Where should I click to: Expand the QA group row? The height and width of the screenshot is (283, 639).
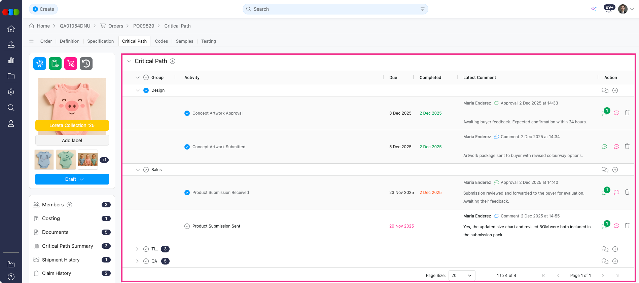click(137, 261)
